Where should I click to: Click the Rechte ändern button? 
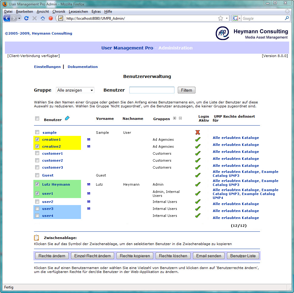[52, 256]
